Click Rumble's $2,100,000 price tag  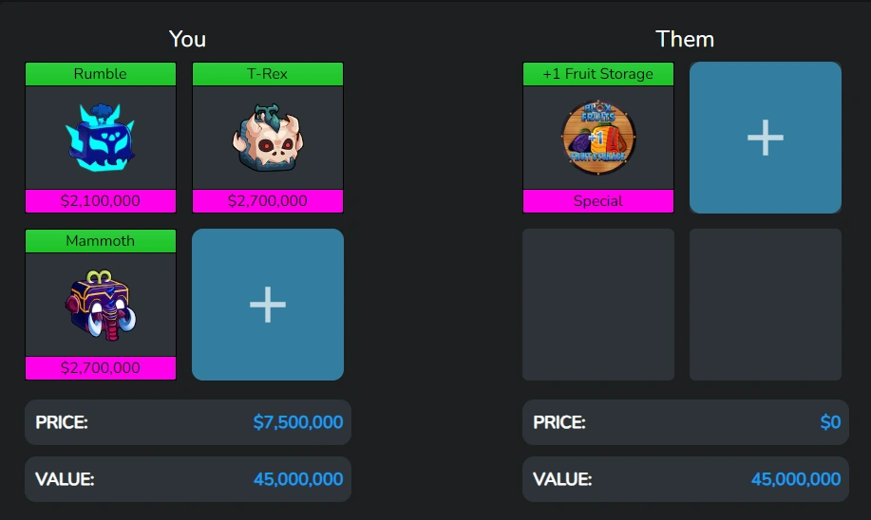[x=101, y=201]
